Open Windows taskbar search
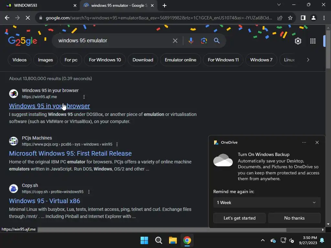 tap(158, 240)
